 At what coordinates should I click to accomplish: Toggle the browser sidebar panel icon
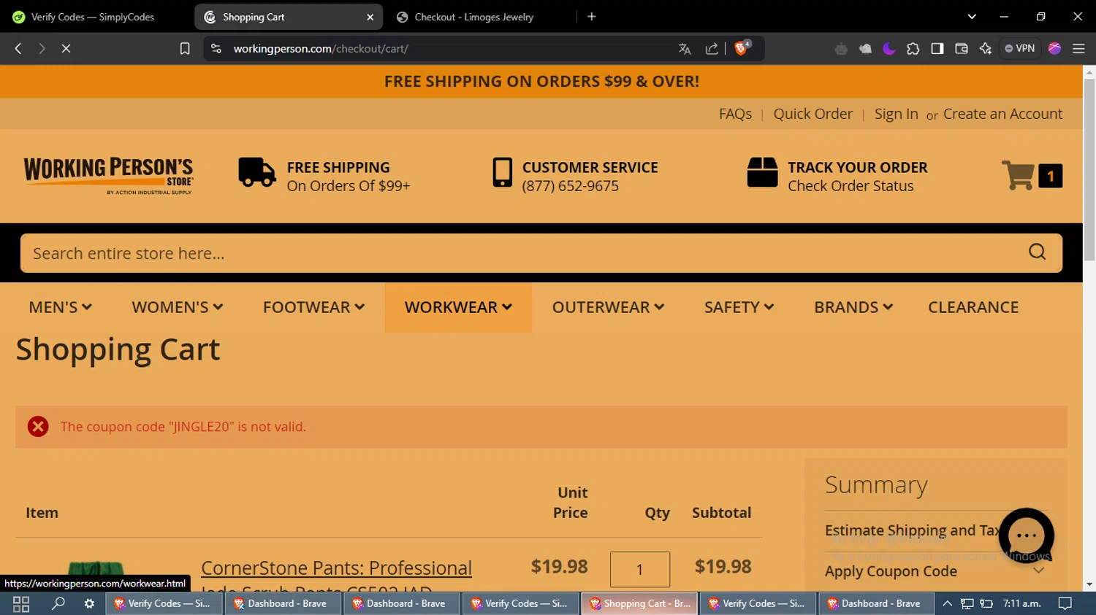[937, 48]
